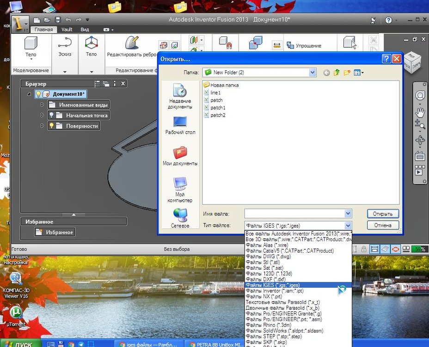Open the Inventor Fusion application menu
The width and height of the screenshot is (429, 347).
pyautogui.click(x=20, y=24)
